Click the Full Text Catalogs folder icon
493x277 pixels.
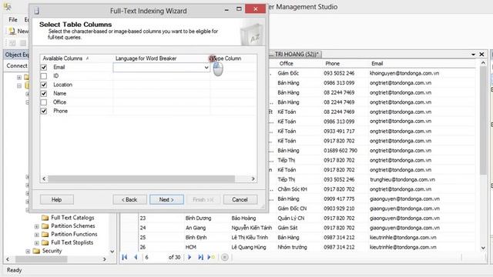click(x=45, y=218)
